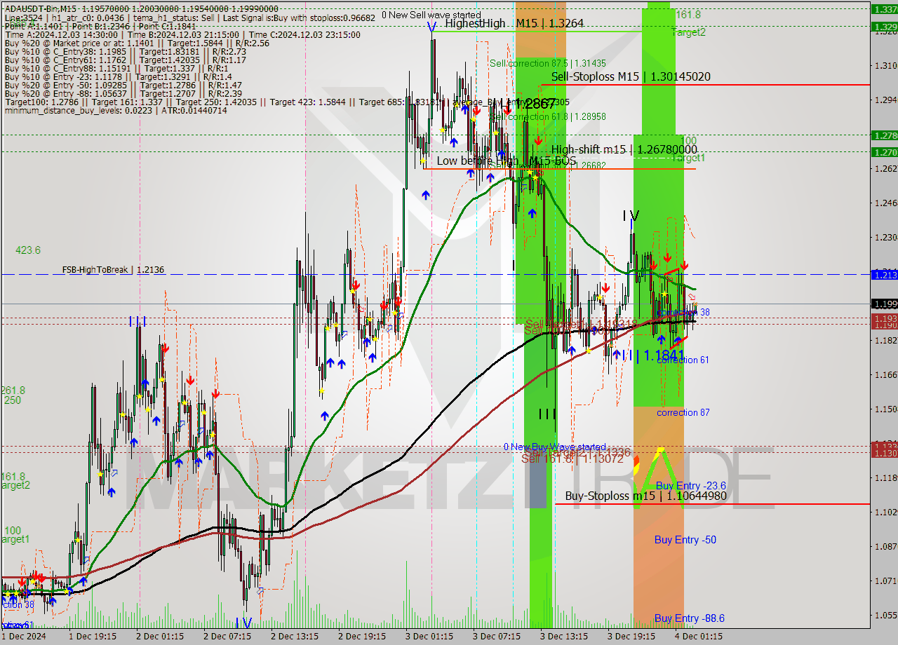This screenshot has height=645, width=898.
Task: Select 'Sell correction 87.5 | 1.31435' label
Action: pos(548,63)
